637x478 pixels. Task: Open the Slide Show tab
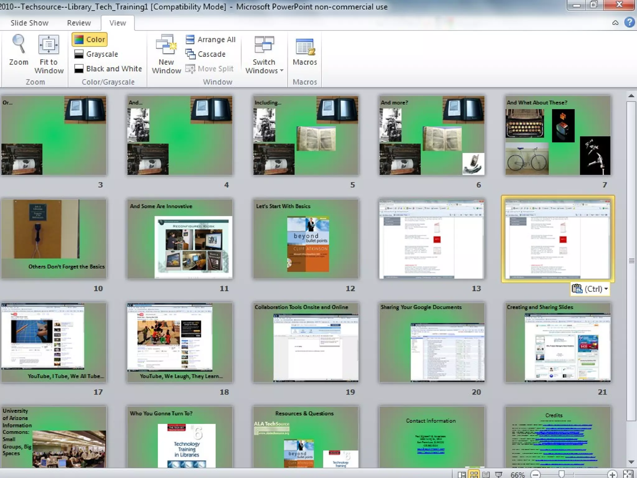30,23
